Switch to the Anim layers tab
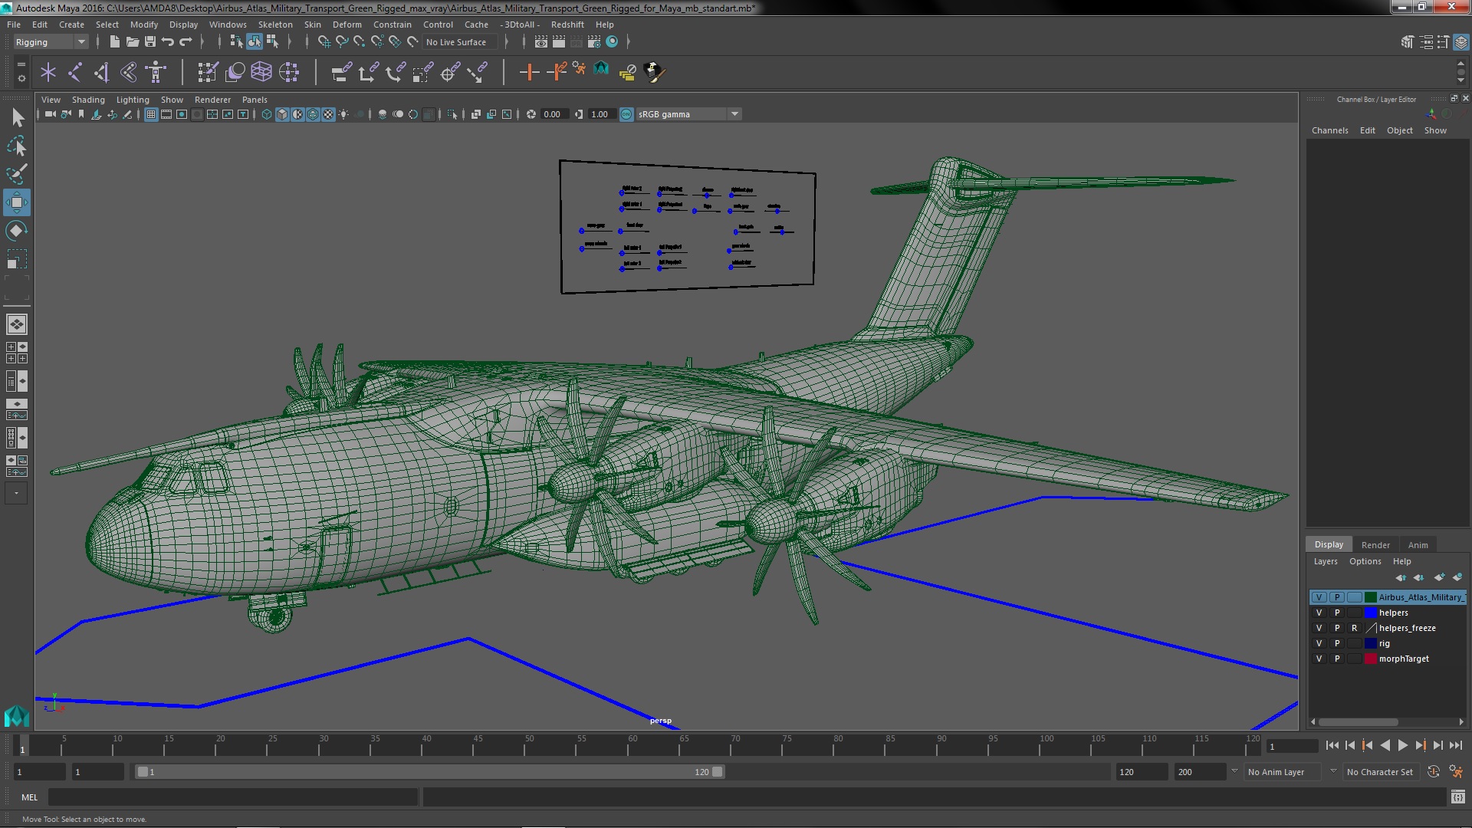1472x828 pixels. click(x=1418, y=545)
